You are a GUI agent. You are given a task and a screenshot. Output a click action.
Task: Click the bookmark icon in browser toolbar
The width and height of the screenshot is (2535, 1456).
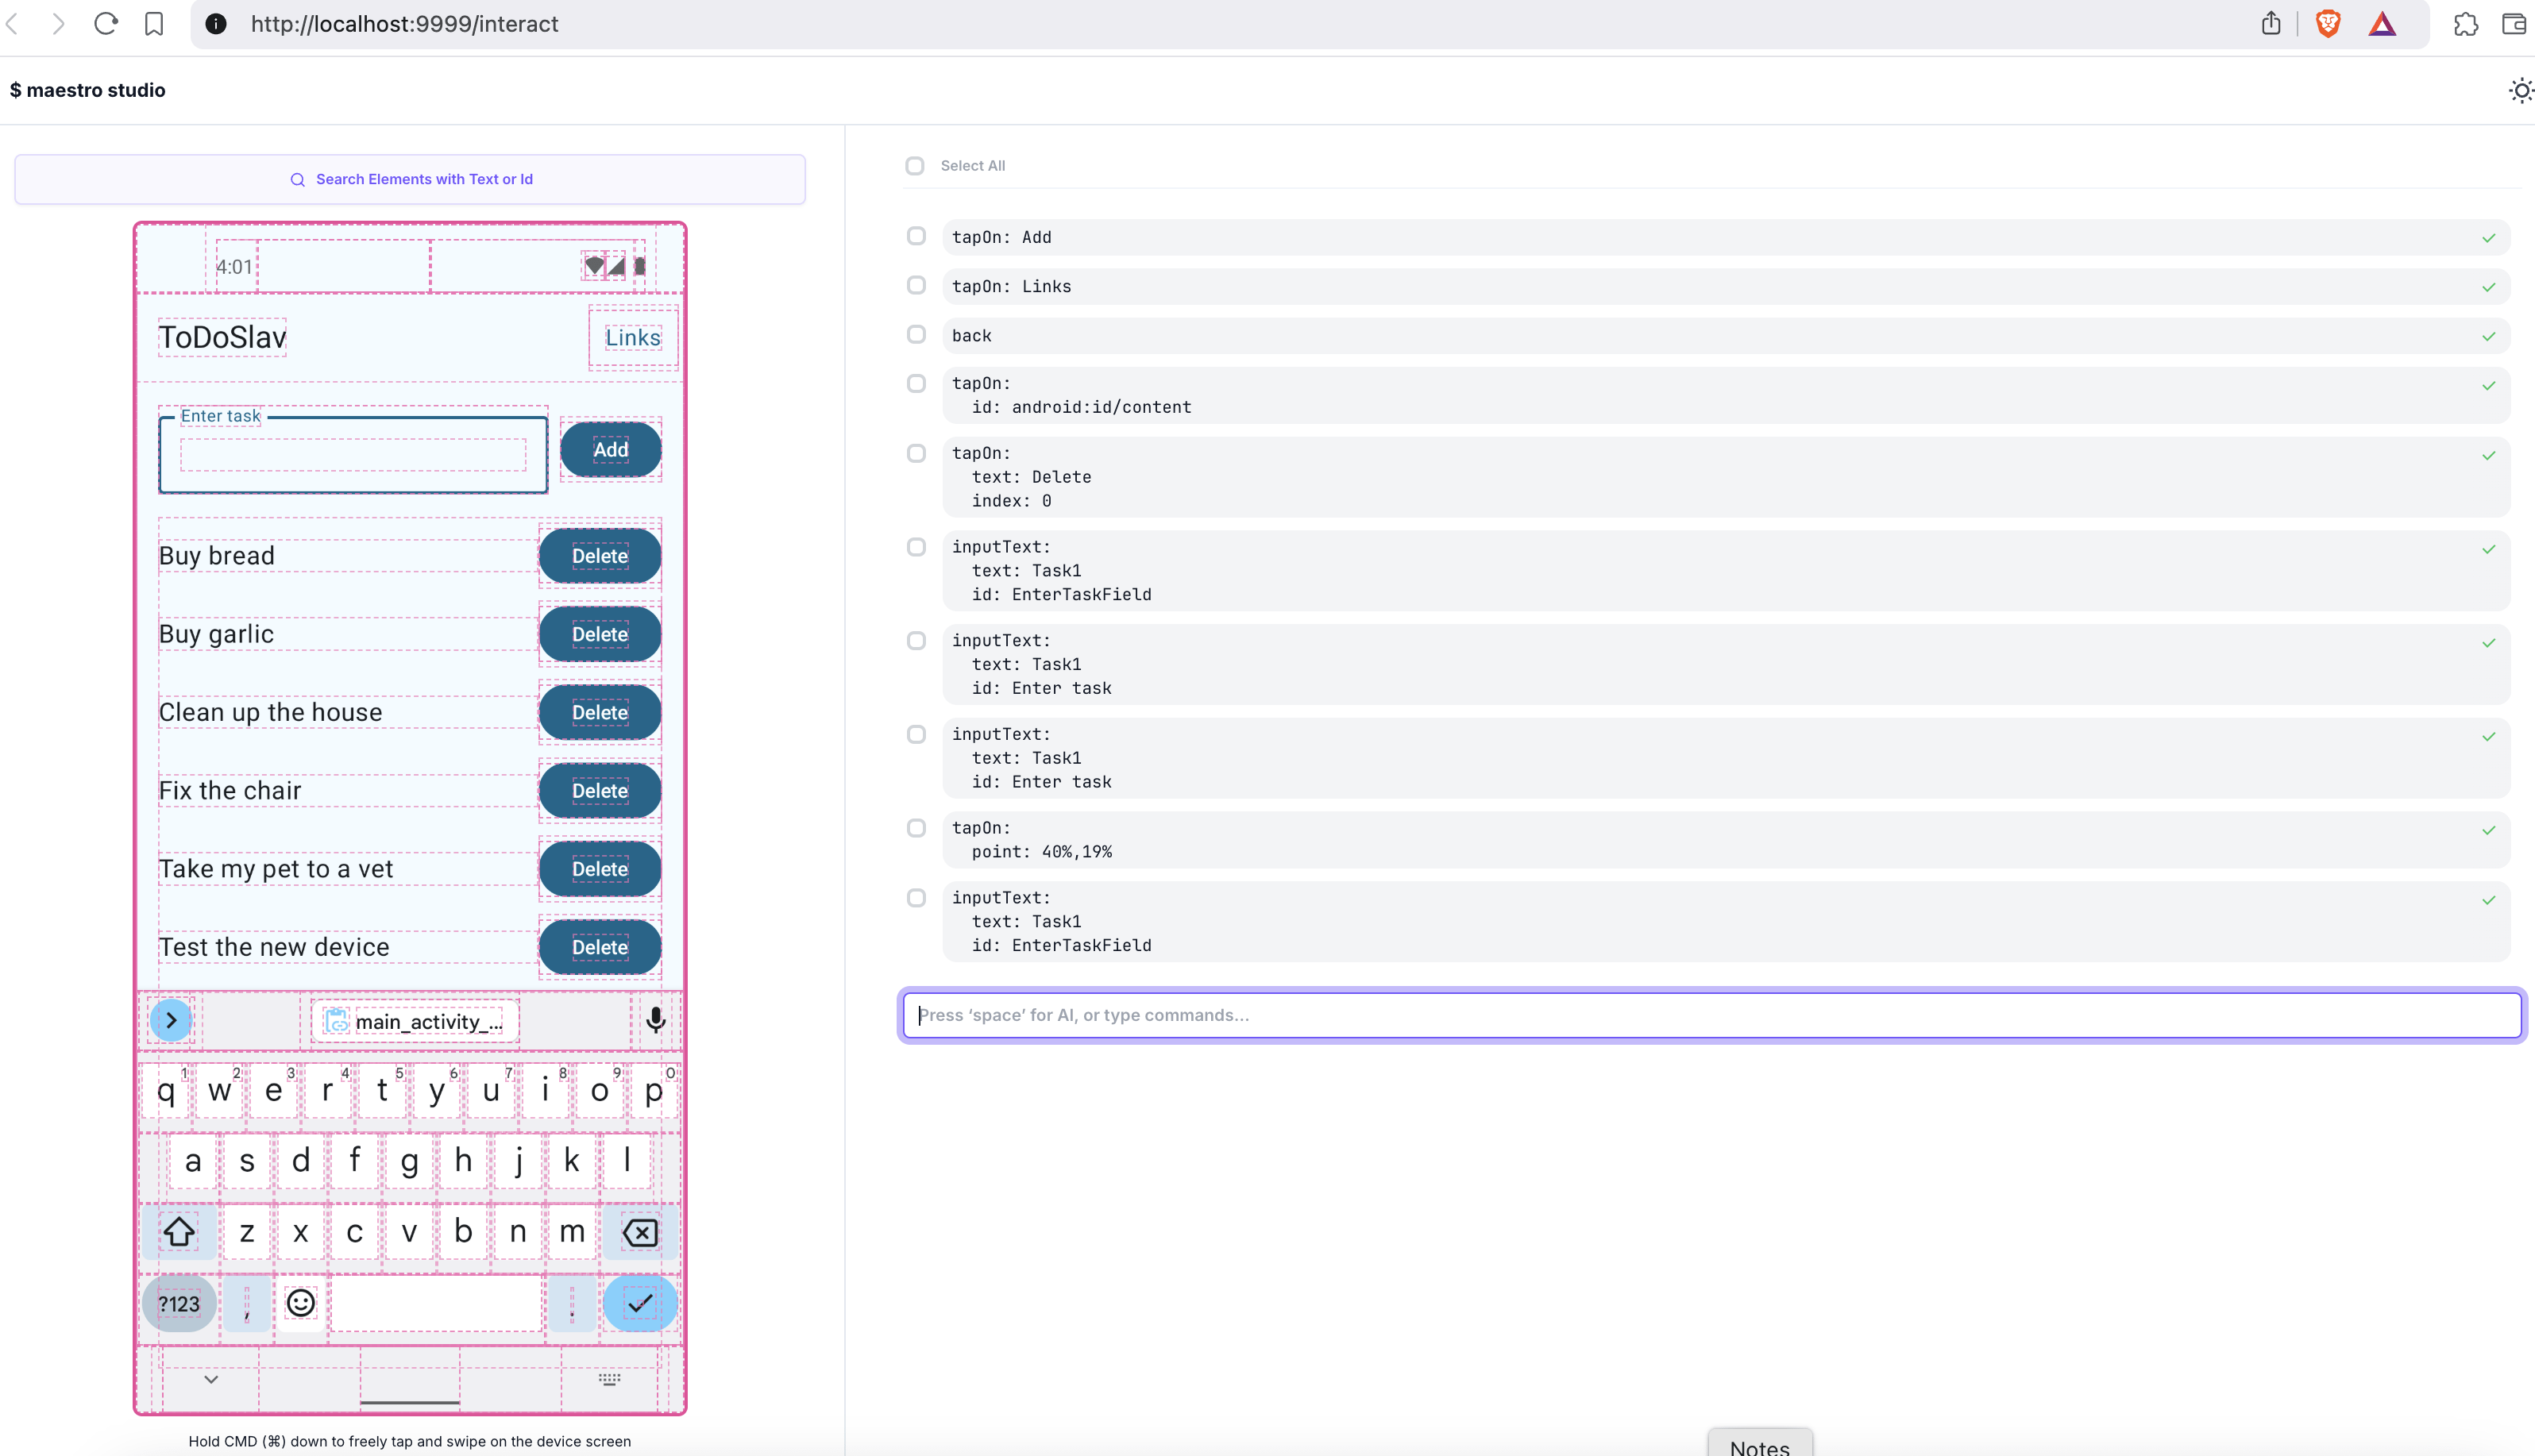pyautogui.click(x=154, y=24)
